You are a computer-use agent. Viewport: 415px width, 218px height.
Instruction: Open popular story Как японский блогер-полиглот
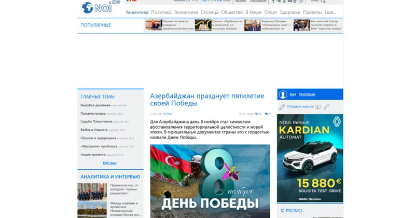pyautogui.click(x=326, y=25)
